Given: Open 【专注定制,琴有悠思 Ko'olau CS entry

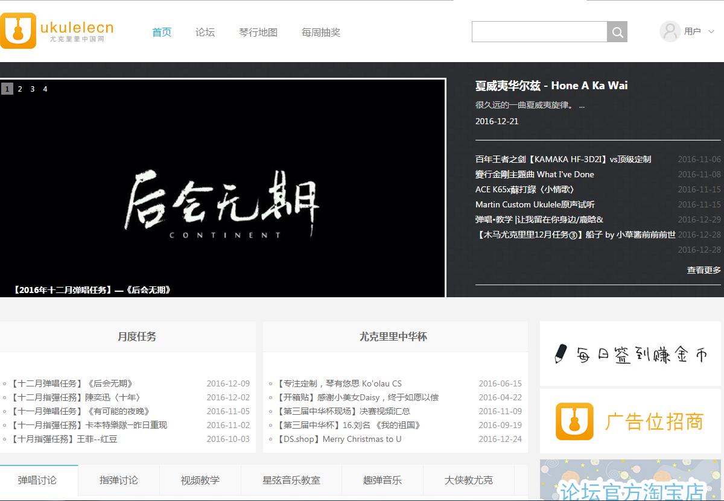Looking at the screenshot, I should pos(338,383).
